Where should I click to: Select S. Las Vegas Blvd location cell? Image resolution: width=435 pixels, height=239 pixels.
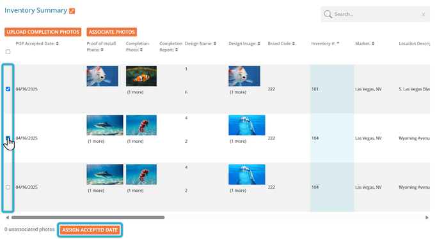click(414, 89)
